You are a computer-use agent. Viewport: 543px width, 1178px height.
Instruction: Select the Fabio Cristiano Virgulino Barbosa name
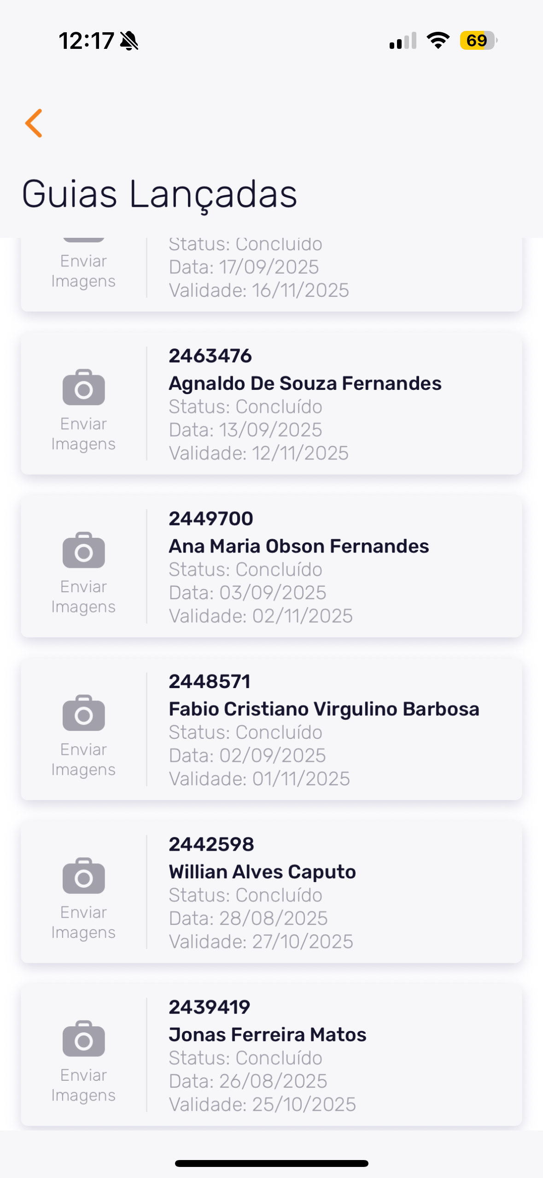[324, 709]
